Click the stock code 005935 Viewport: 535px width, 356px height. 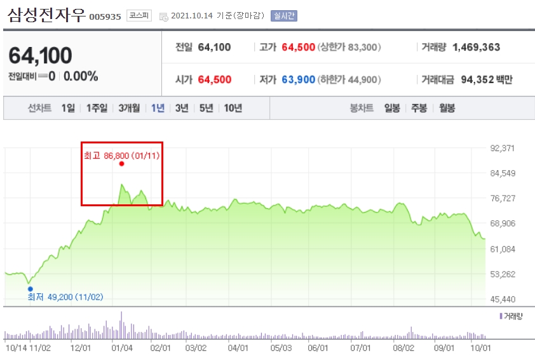point(105,16)
